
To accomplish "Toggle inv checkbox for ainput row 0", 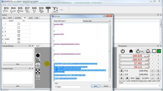I will tap(19, 24).
